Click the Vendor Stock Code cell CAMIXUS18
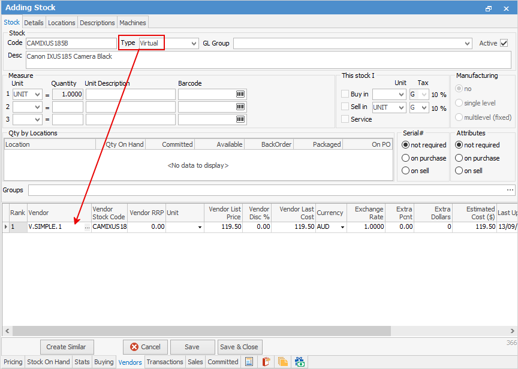 click(109, 227)
